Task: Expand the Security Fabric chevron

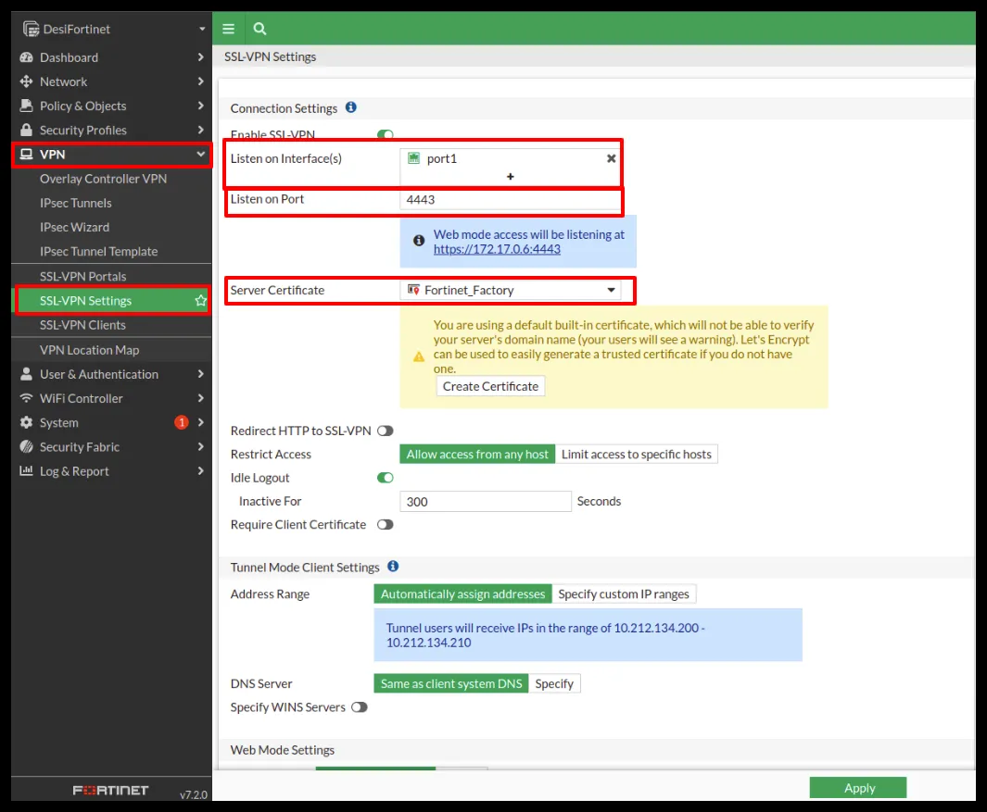Action: 200,447
